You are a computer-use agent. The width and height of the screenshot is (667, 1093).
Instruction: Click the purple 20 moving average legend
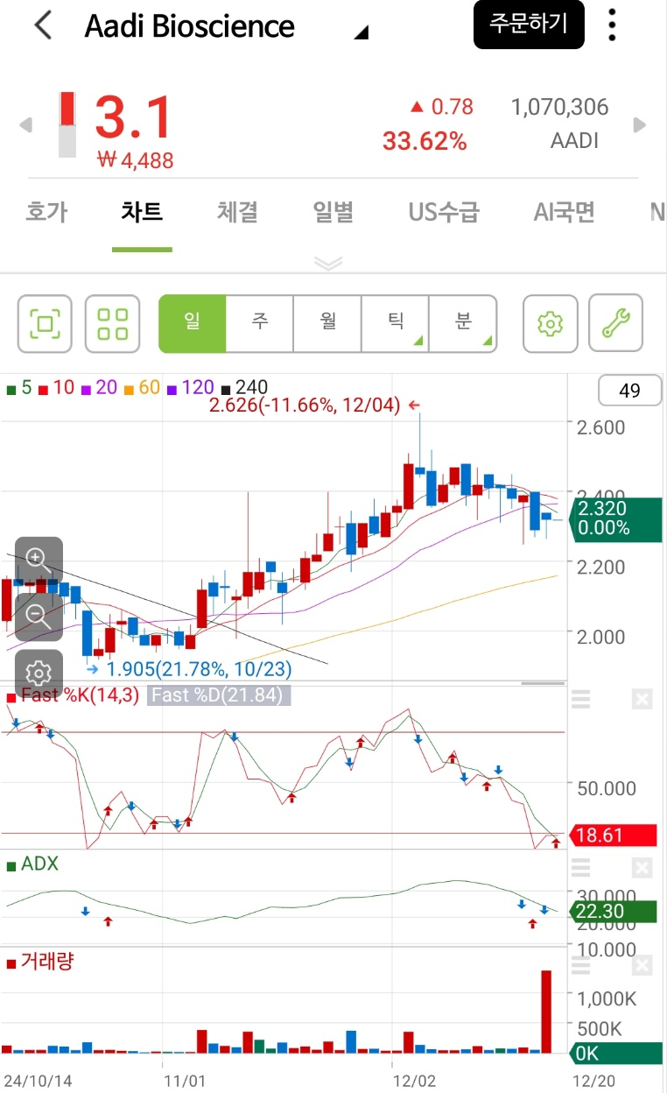coord(100,387)
